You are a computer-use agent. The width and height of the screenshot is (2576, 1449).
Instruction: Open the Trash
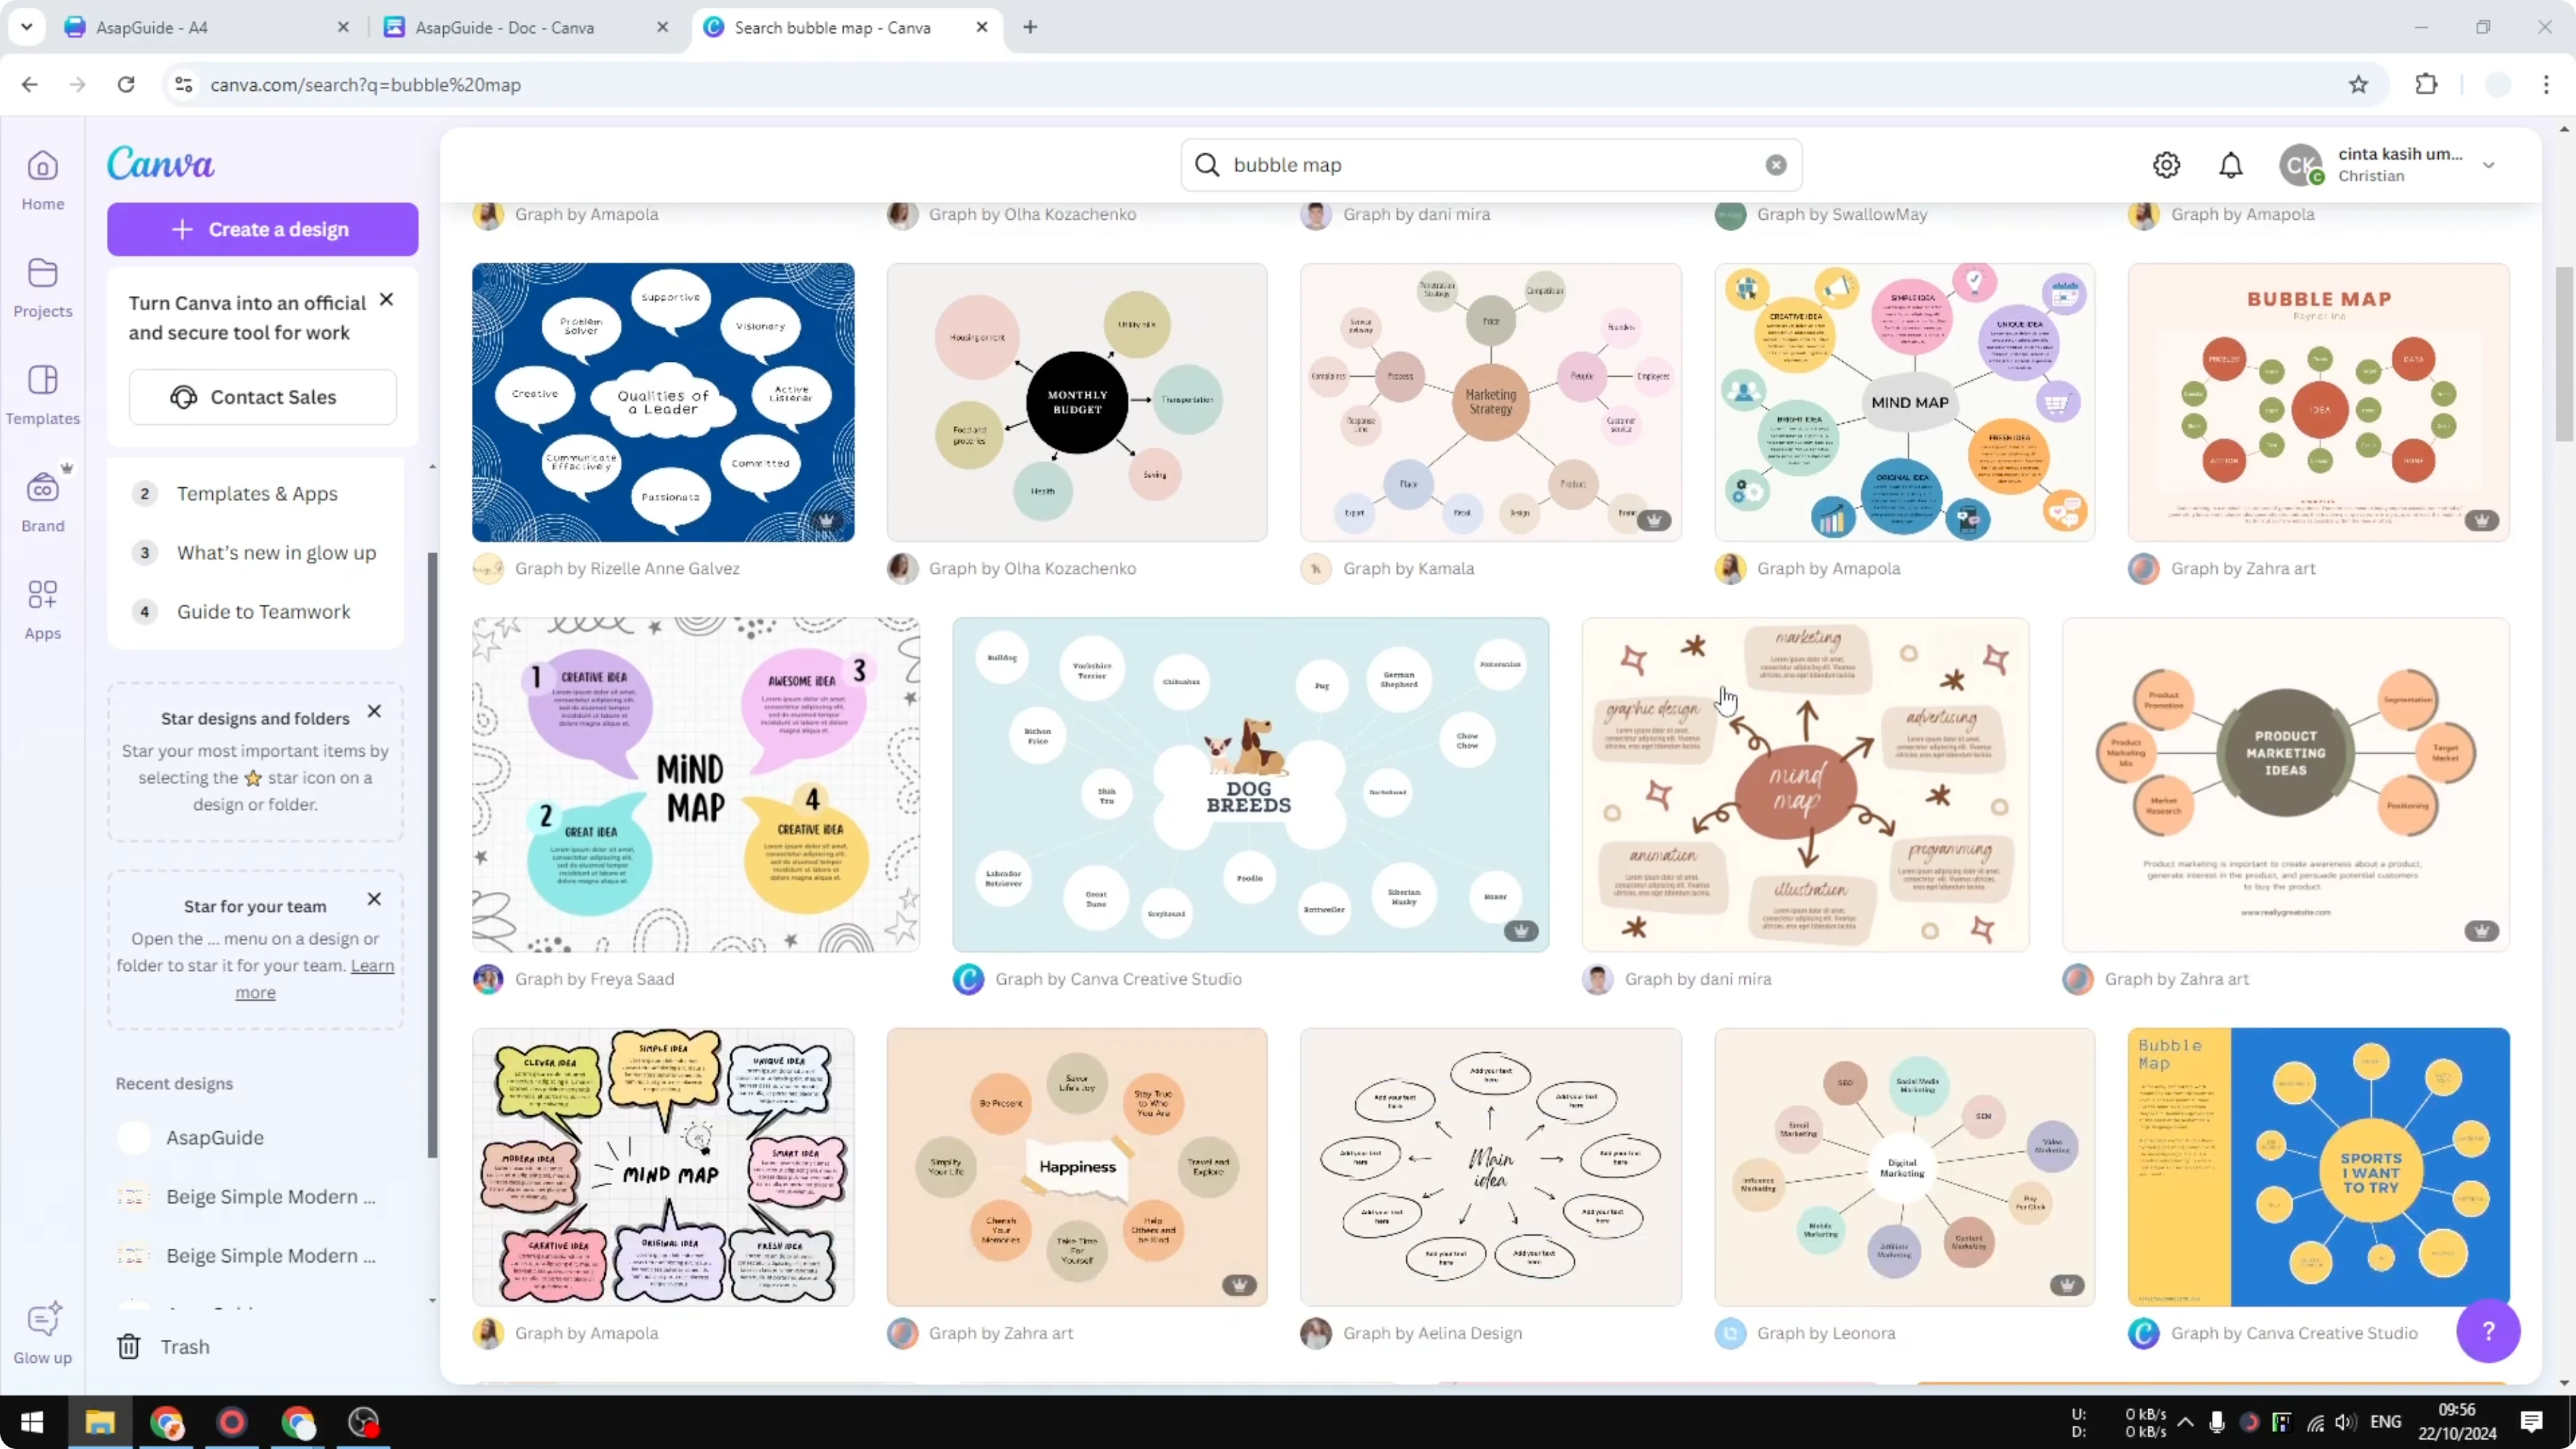pos(166,1346)
